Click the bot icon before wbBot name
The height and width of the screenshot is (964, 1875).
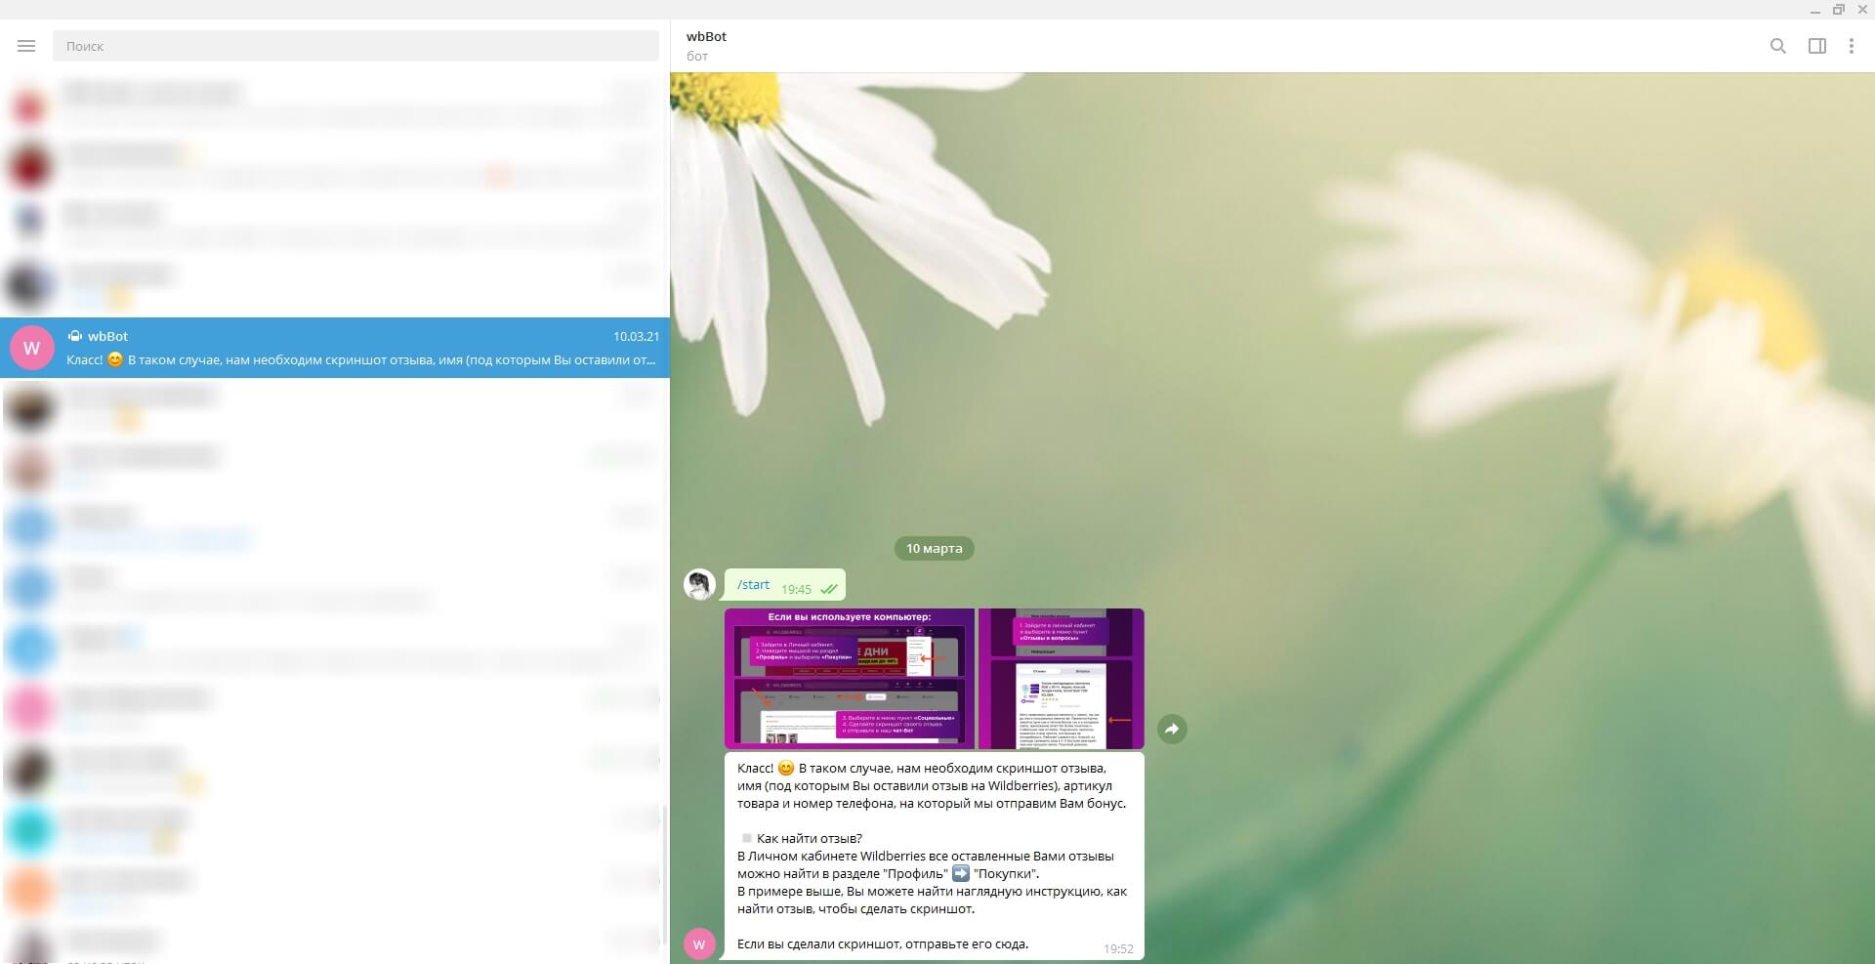pos(75,336)
